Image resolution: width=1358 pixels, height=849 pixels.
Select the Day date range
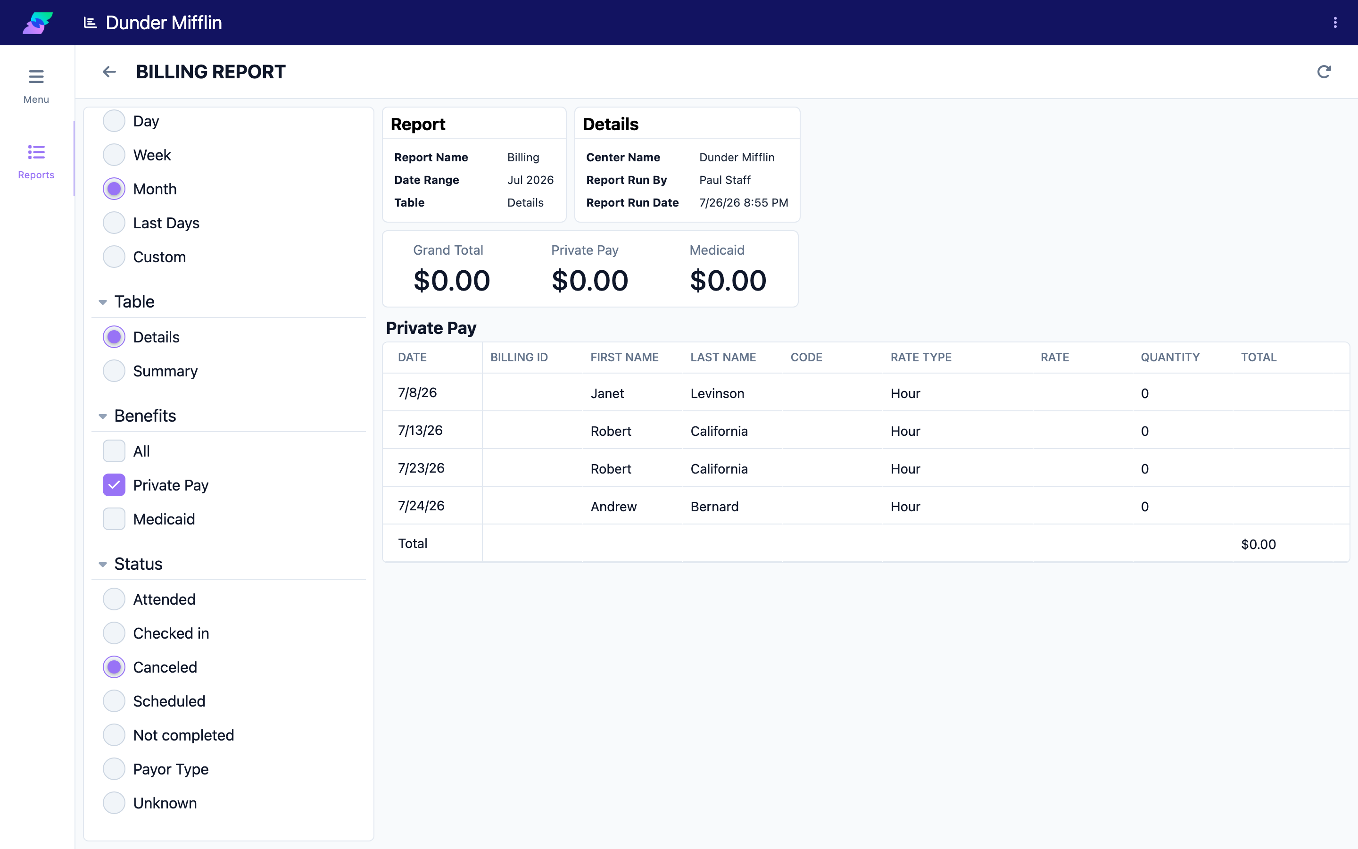click(114, 121)
